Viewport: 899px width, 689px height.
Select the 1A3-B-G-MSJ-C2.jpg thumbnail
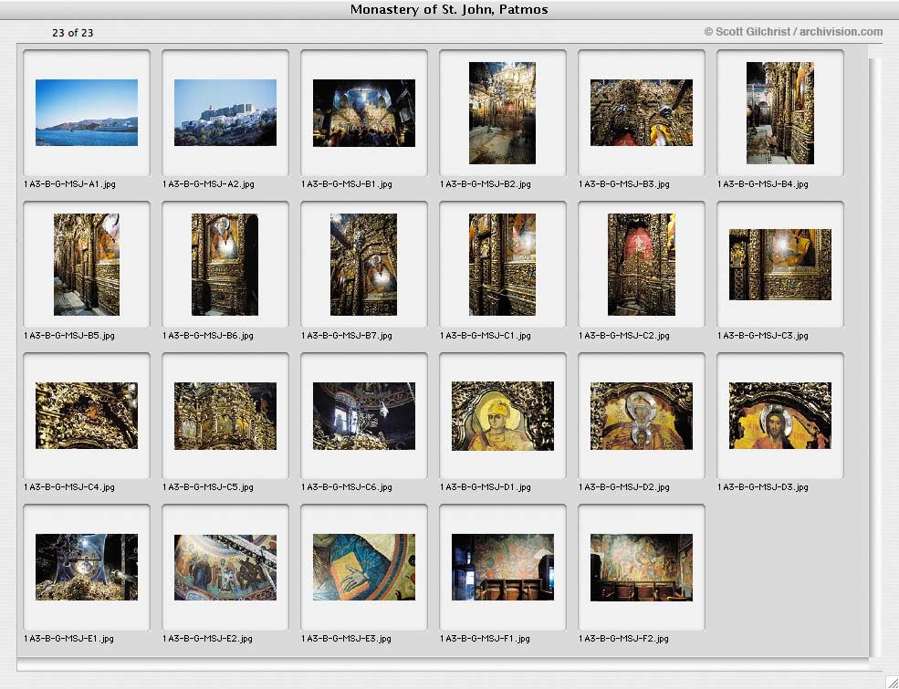click(x=642, y=265)
